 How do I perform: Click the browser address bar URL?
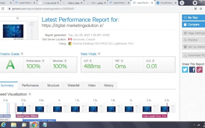pos(43,9)
